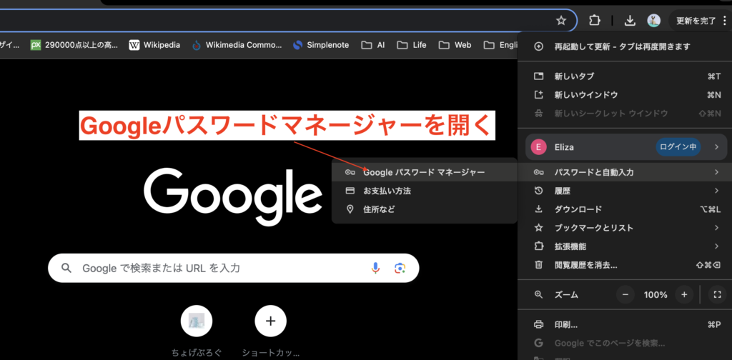
Task: Toggle fullscreen with the zoom-row icon
Action: click(718, 295)
